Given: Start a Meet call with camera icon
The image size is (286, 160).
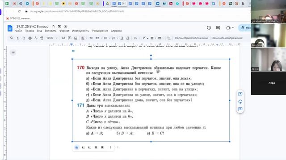Looking at the screenshot, I should 228,28.
